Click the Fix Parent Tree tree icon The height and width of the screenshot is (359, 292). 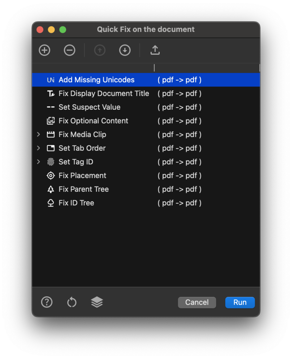pyautogui.click(x=51, y=189)
